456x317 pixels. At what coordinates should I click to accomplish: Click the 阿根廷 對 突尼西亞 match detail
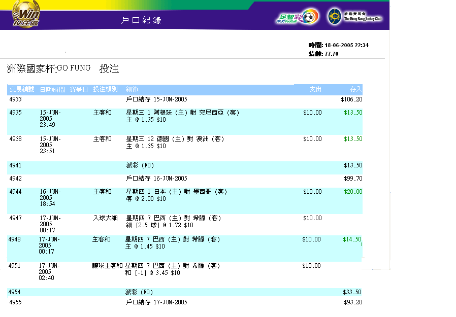pyautogui.click(x=183, y=113)
